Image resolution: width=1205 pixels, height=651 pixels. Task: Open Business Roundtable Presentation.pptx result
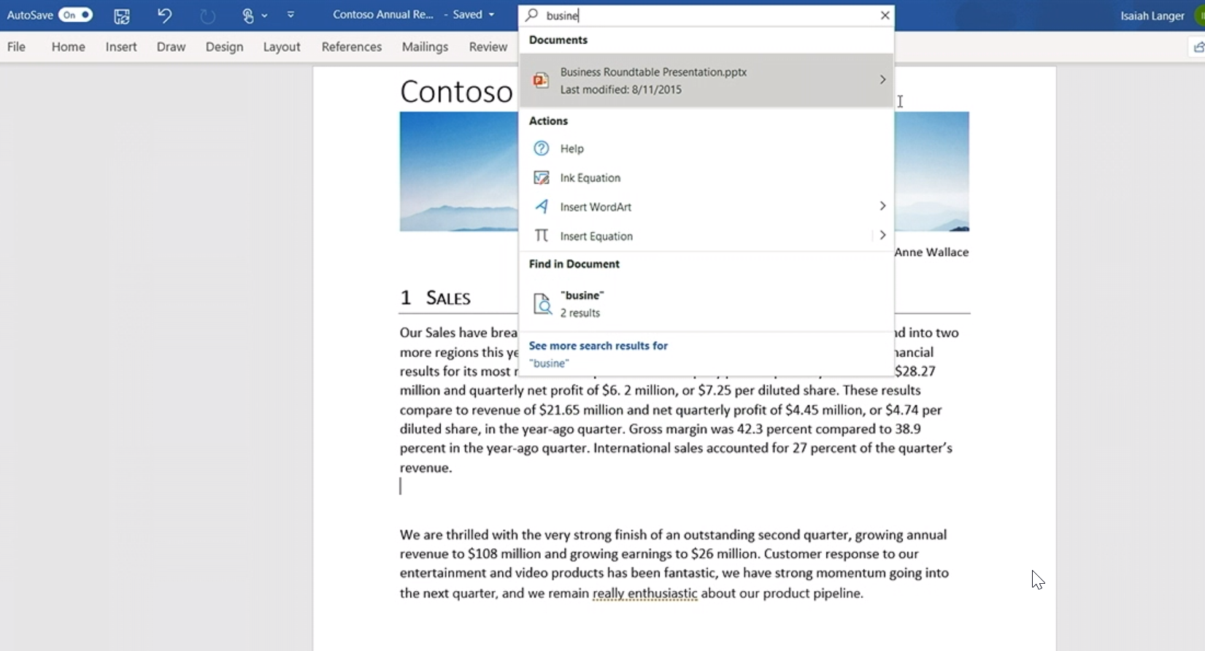coord(653,80)
